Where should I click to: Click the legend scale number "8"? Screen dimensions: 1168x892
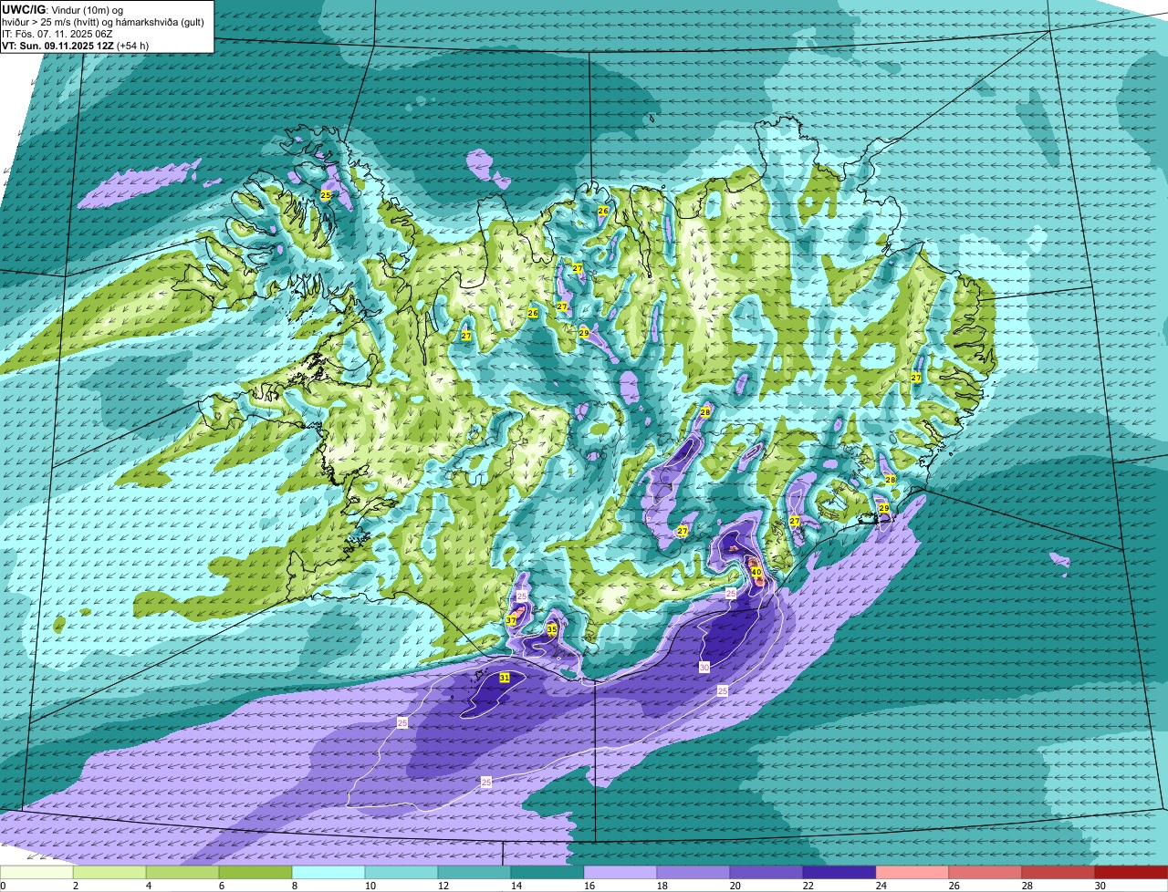pos(295,886)
